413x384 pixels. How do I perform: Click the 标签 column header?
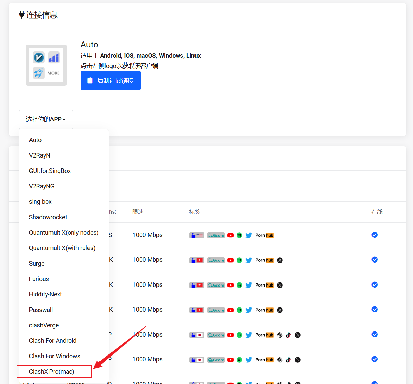pos(194,212)
